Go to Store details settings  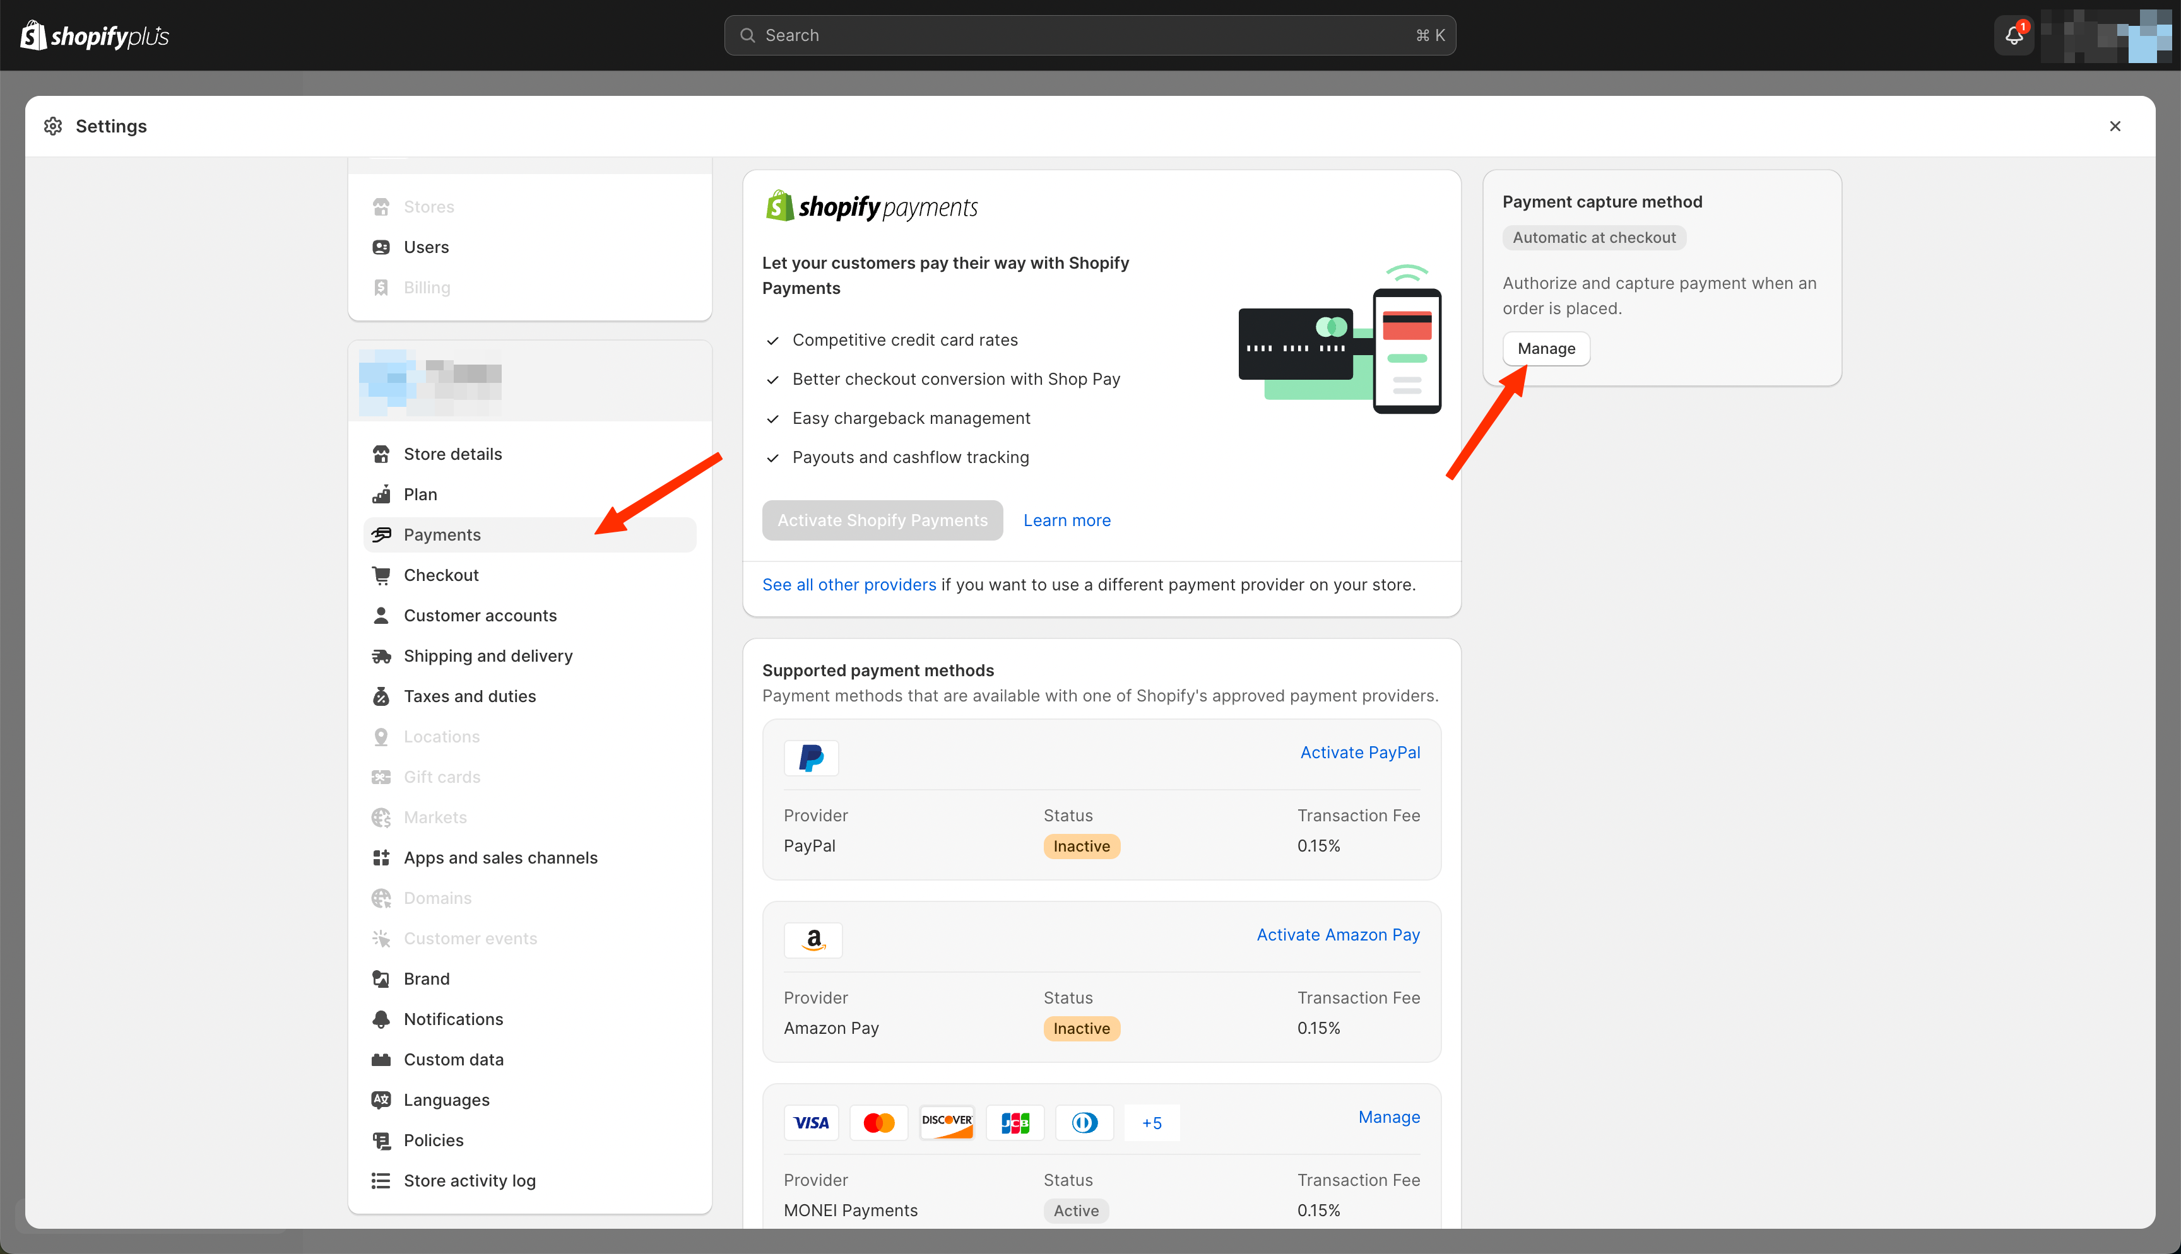click(x=529, y=454)
